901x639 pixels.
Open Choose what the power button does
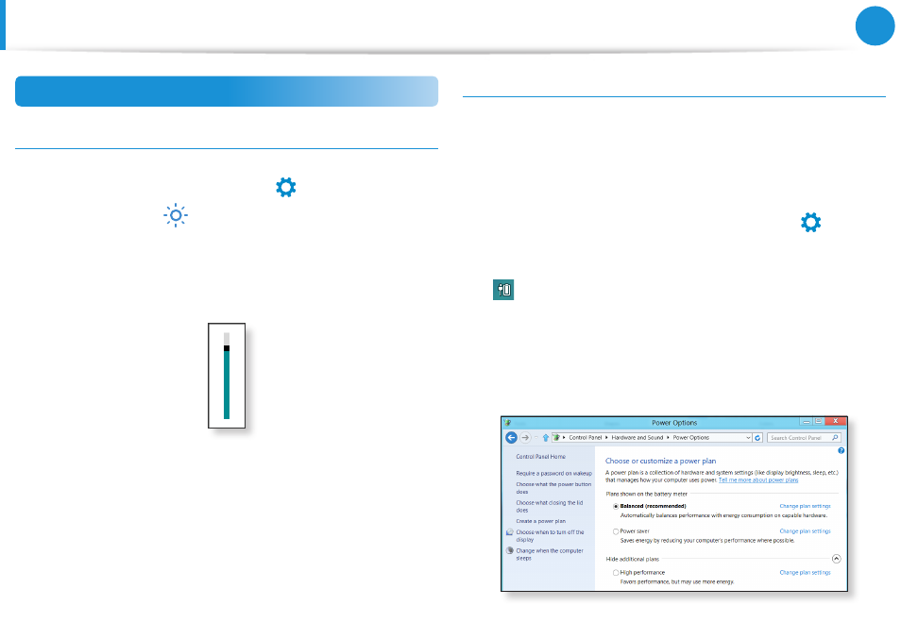[x=553, y=488]
